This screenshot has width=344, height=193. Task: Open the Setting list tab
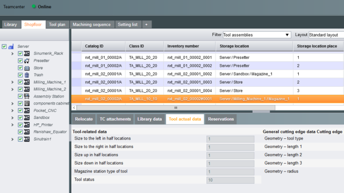pyautogui.click(x=128, y=25)
